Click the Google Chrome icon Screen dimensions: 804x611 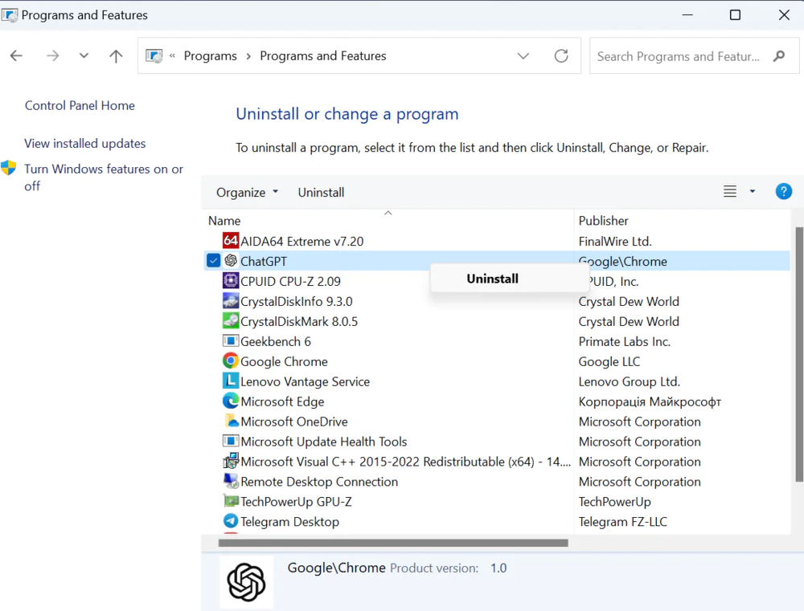pyautogui.click(x=231, y=360)
